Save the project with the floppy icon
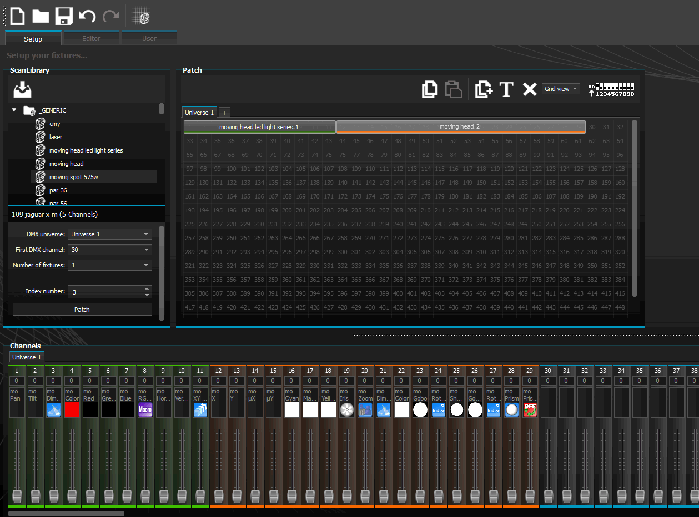 point(64,16)
